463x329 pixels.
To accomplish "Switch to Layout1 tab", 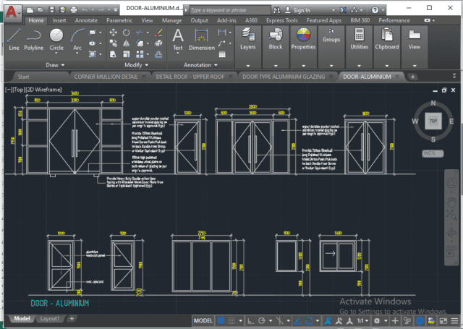I will pos(49,318).
